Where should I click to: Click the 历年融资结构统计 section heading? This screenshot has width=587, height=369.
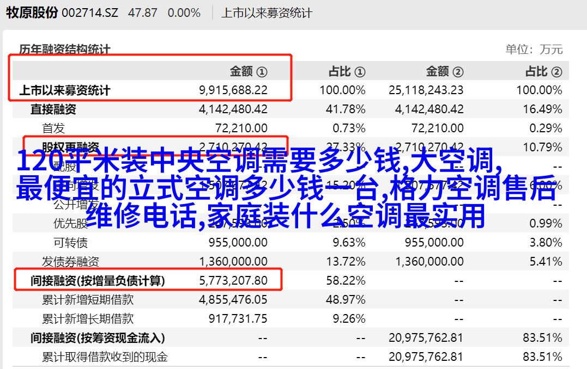(65, 50)
